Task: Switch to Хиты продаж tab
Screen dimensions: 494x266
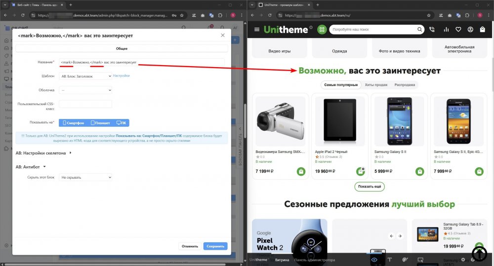Action: click(x=376, y=85)
